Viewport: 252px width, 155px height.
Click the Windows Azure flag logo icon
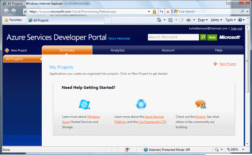85,105
